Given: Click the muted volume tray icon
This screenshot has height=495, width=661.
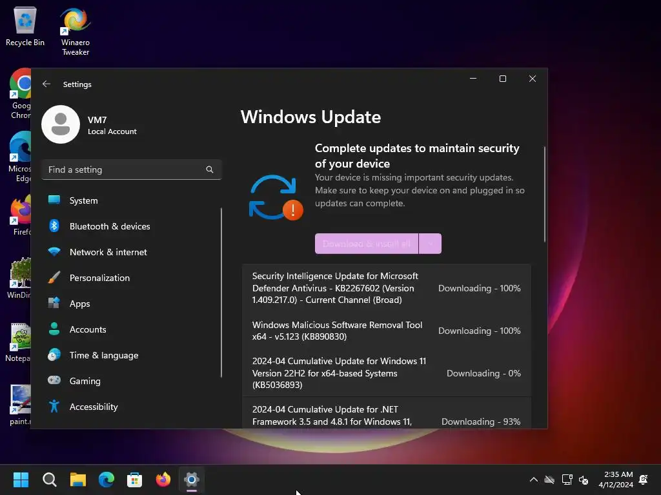Looking at the screenshot, I should tap(584, 480).
